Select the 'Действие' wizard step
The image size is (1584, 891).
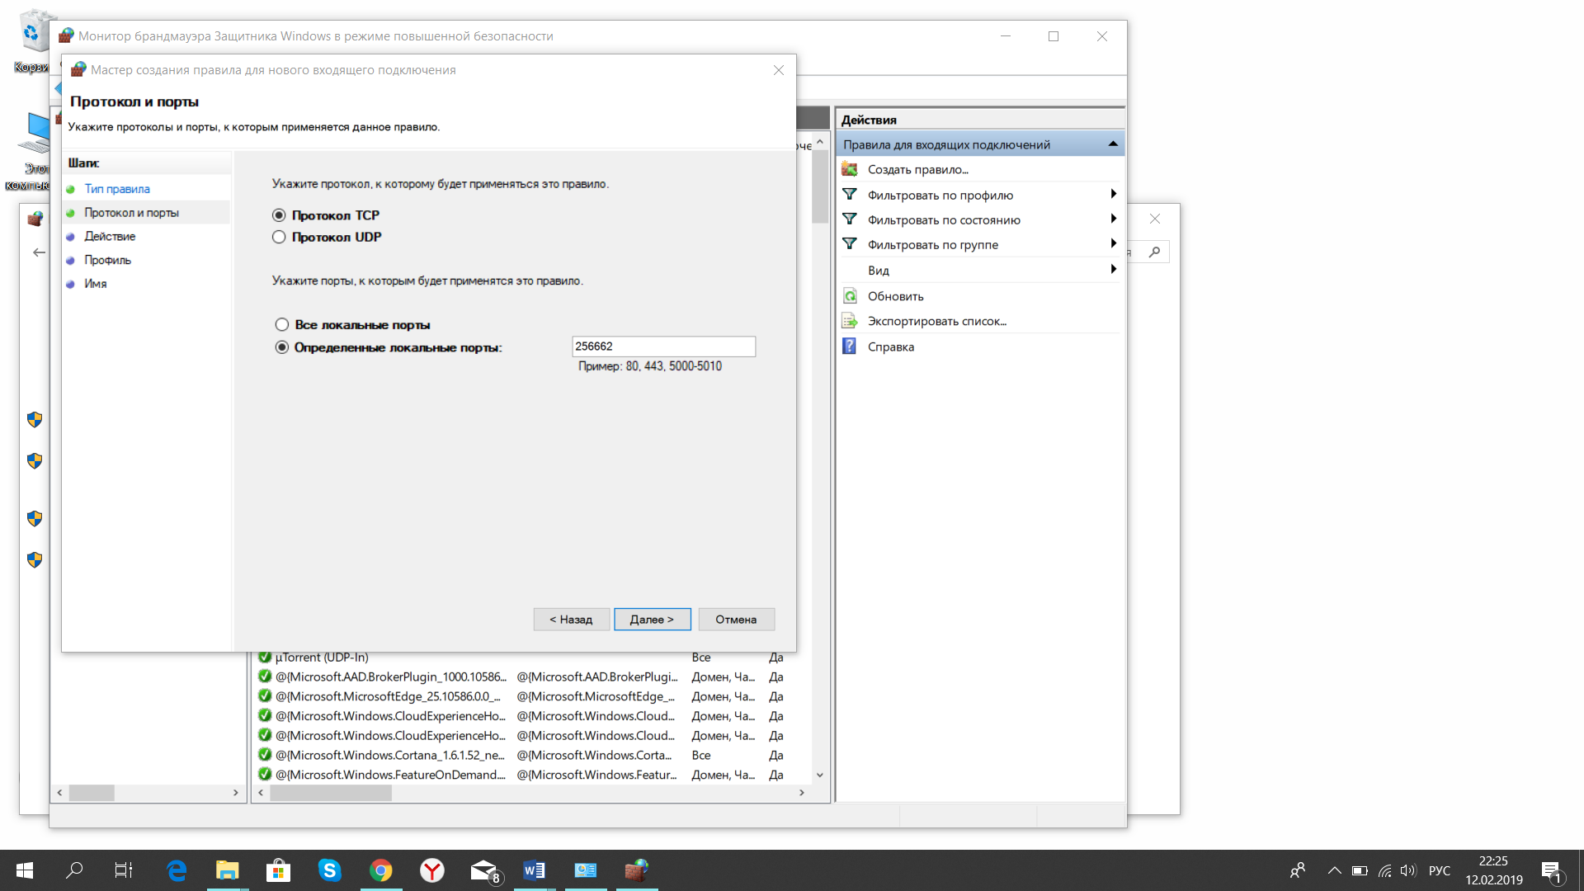click(110, 237)
